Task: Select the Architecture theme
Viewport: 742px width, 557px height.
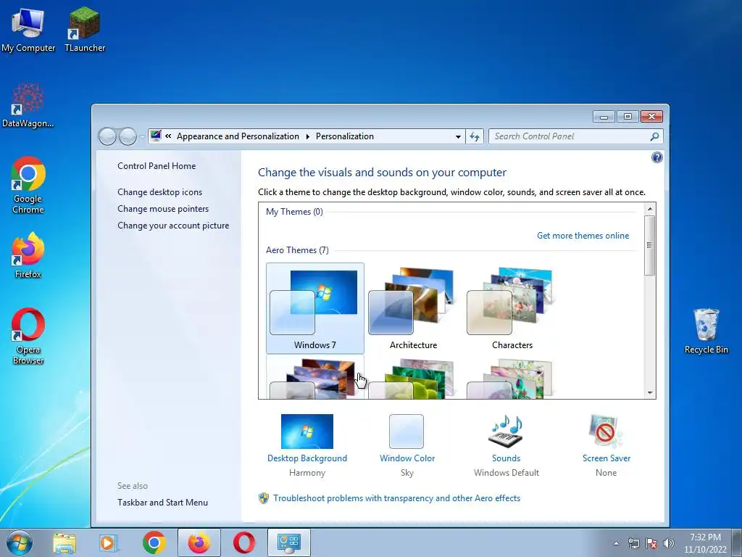Action: 413,308
